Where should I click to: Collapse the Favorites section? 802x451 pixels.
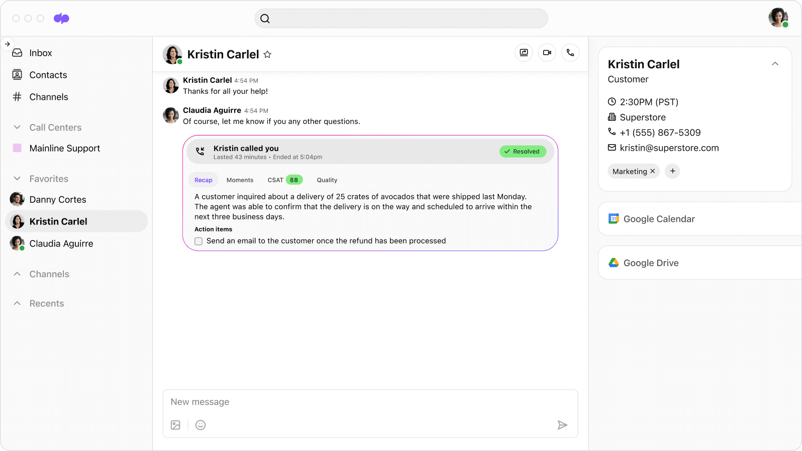tap(17, 179)
